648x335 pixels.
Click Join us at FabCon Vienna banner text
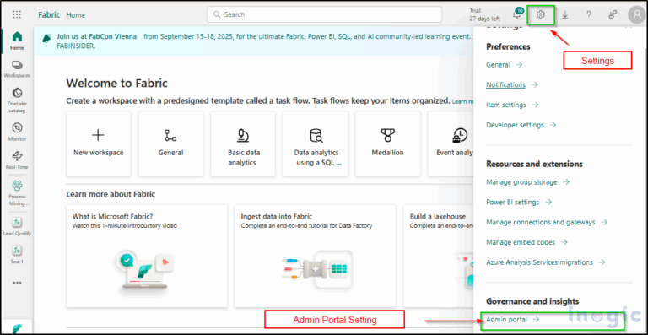(97, 36)
